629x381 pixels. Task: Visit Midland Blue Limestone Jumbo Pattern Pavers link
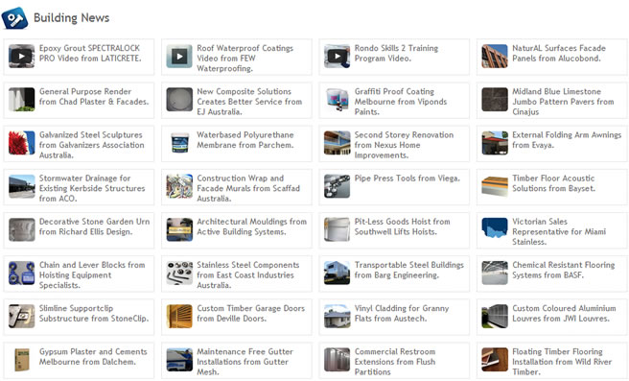[563, 102]
